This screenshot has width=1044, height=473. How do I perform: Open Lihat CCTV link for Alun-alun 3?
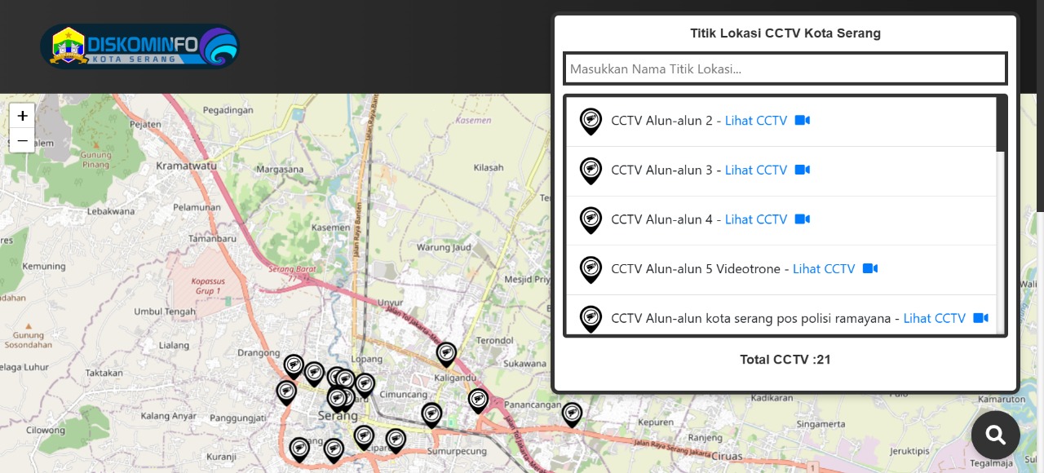[755, 170]
